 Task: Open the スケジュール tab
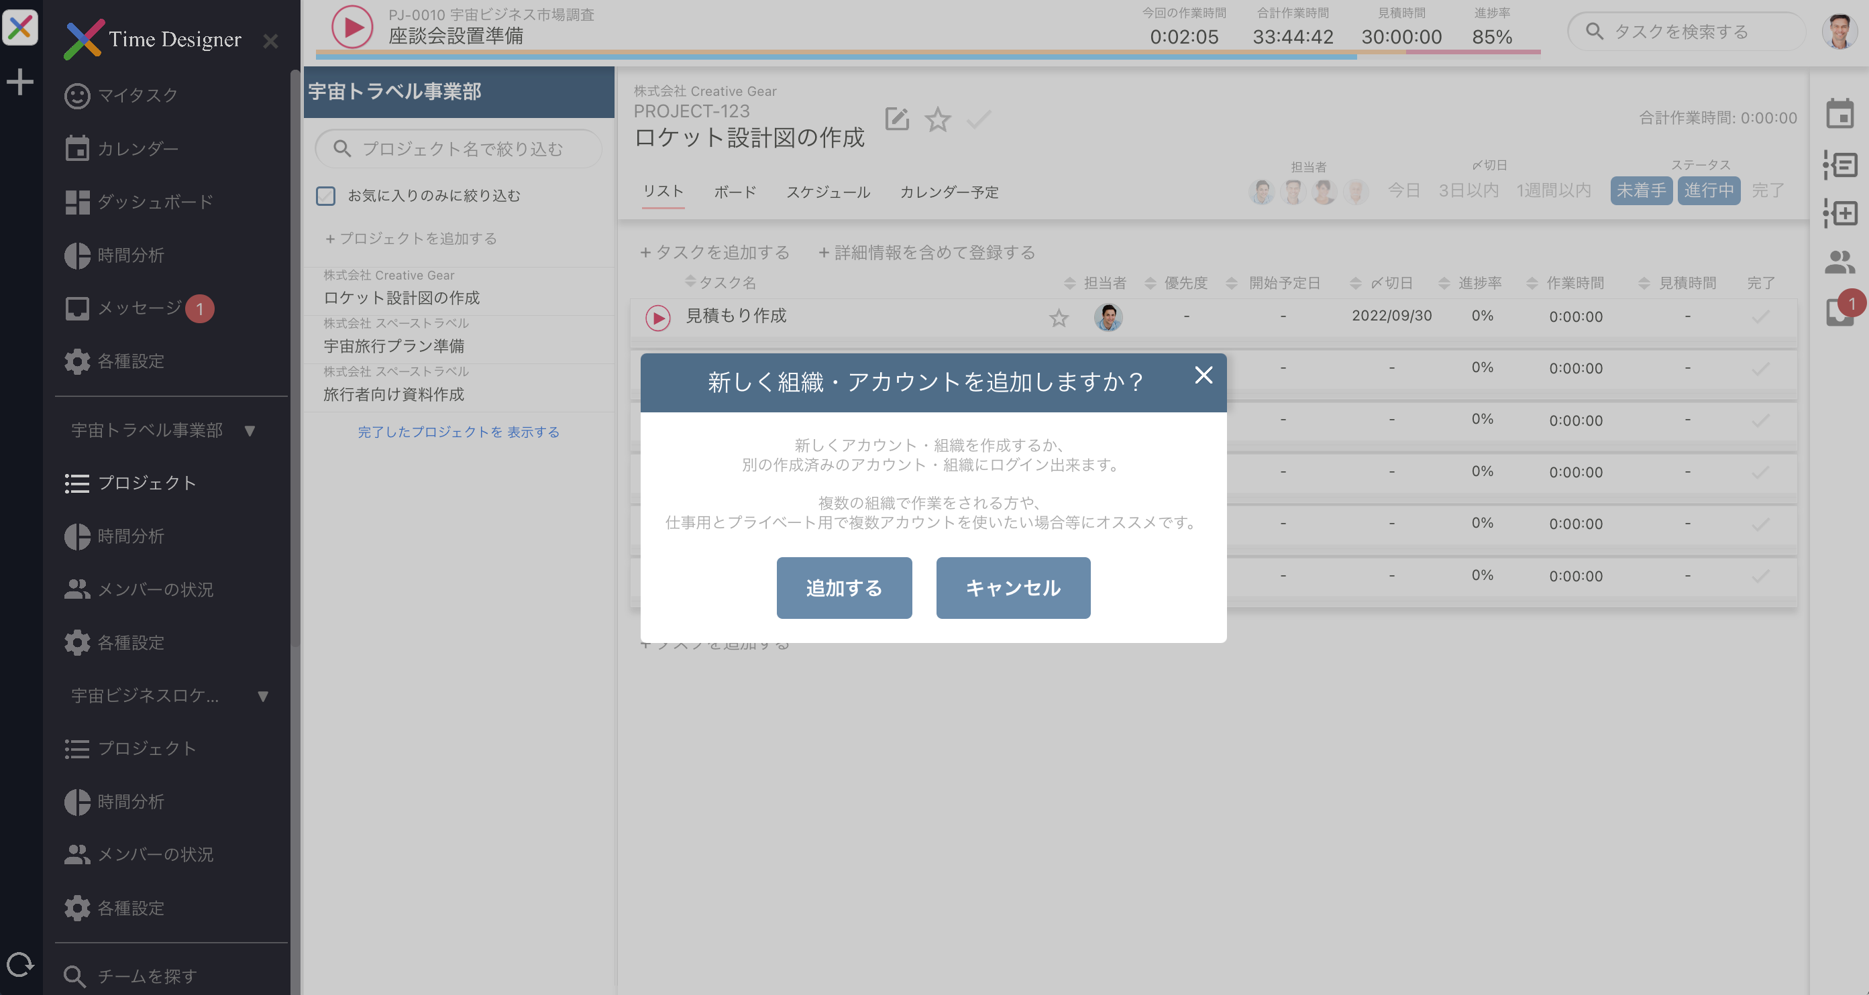829,192
